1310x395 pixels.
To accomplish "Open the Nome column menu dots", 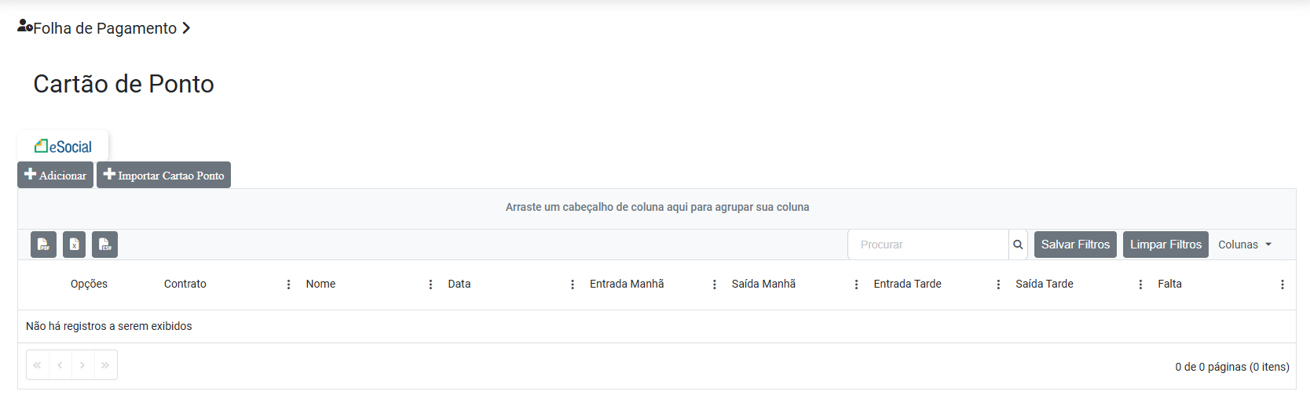I will [x=430, y=284].
